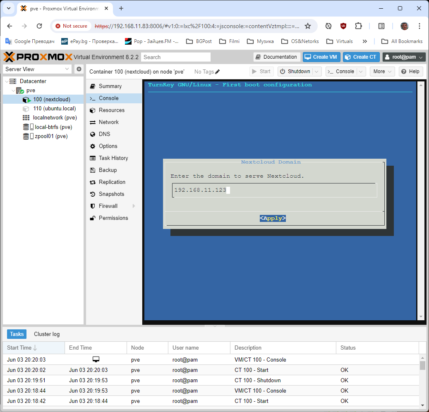This screenshot has width=429, height=412.
Task: Open the DNS settings menu item
Action: (114, 134)
